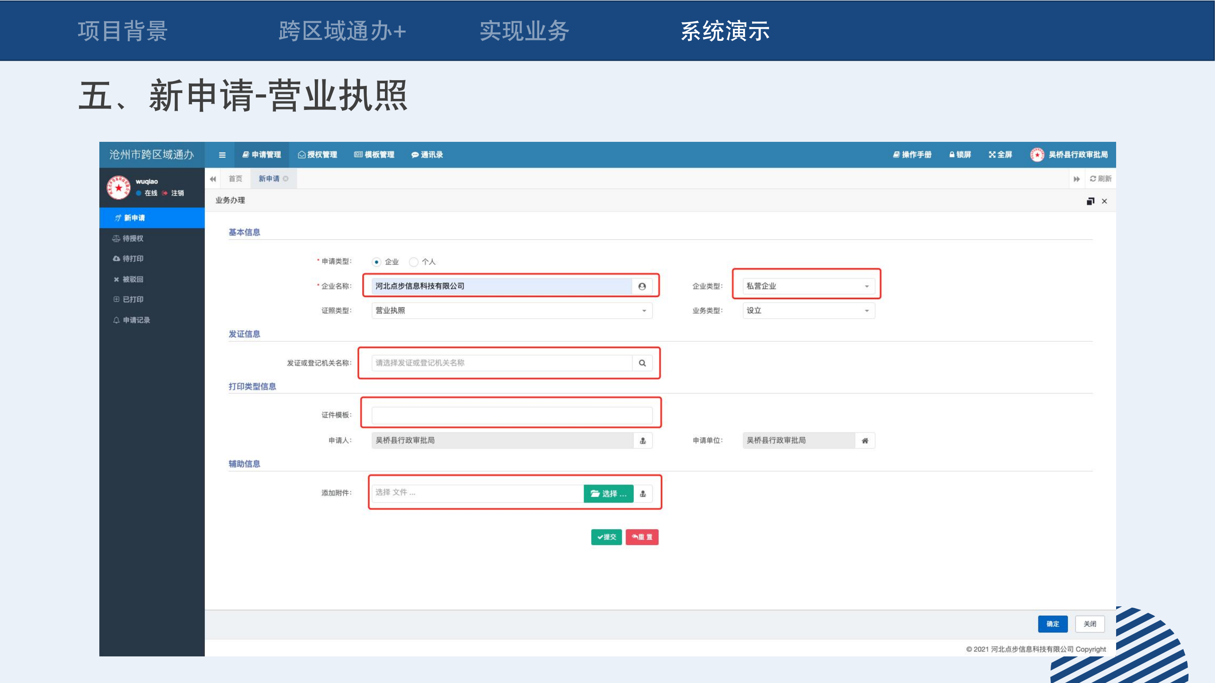
Task: Click the home icon next to 申请单位
Action: point(865,441)
